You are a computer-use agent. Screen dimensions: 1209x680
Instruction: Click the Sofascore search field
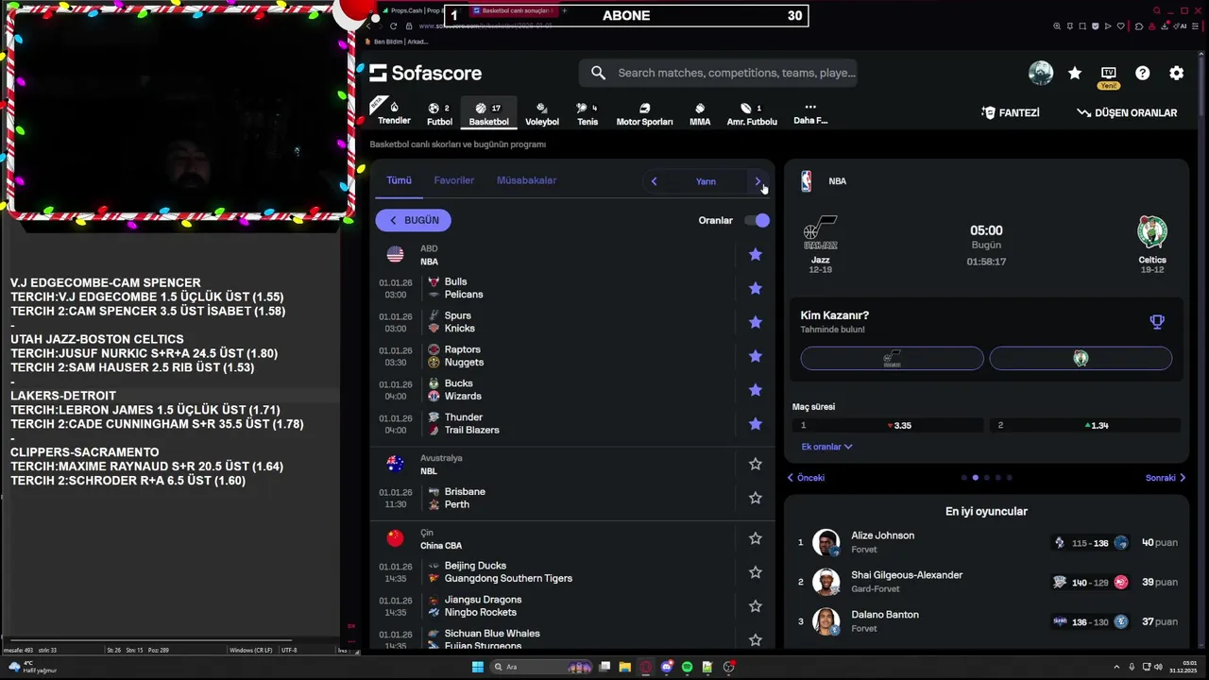pyautogui.click(x=719, y=73)
